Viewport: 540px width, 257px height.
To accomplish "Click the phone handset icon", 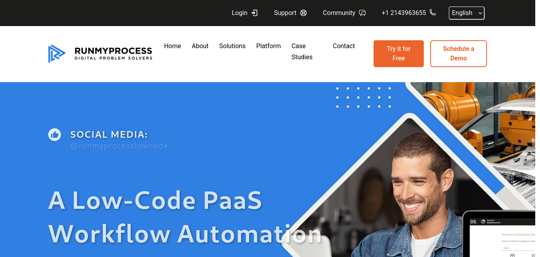I will click(433, 13).
